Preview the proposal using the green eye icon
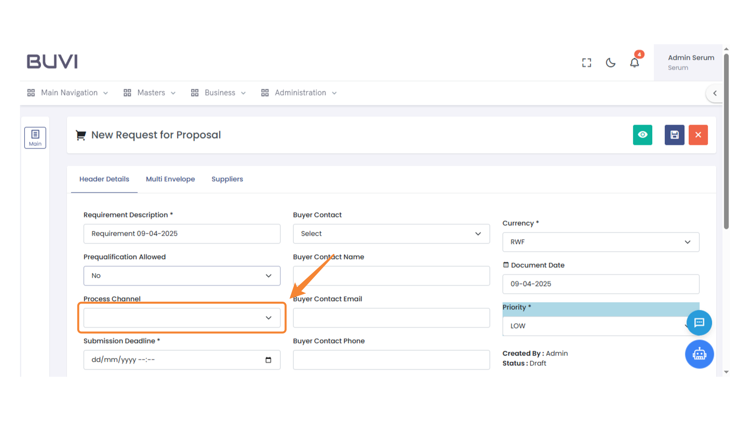The height and width of the screenshot is (421, 750). (643, 135)
